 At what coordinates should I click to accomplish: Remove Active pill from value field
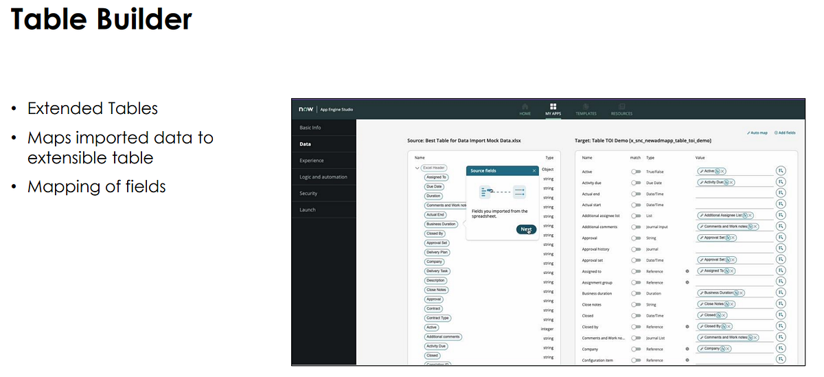723,171
